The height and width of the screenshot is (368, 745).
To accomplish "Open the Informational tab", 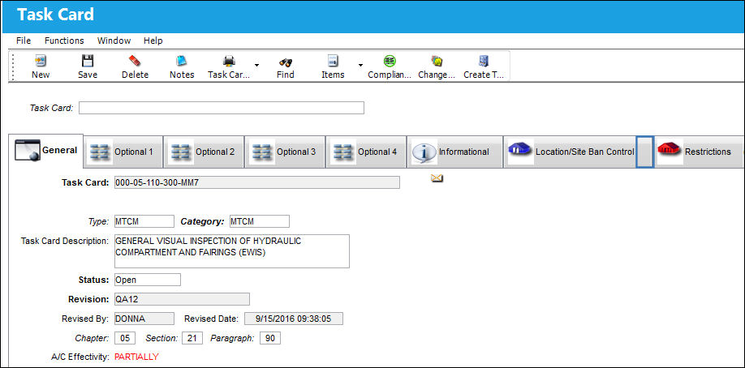I will 455,152.
